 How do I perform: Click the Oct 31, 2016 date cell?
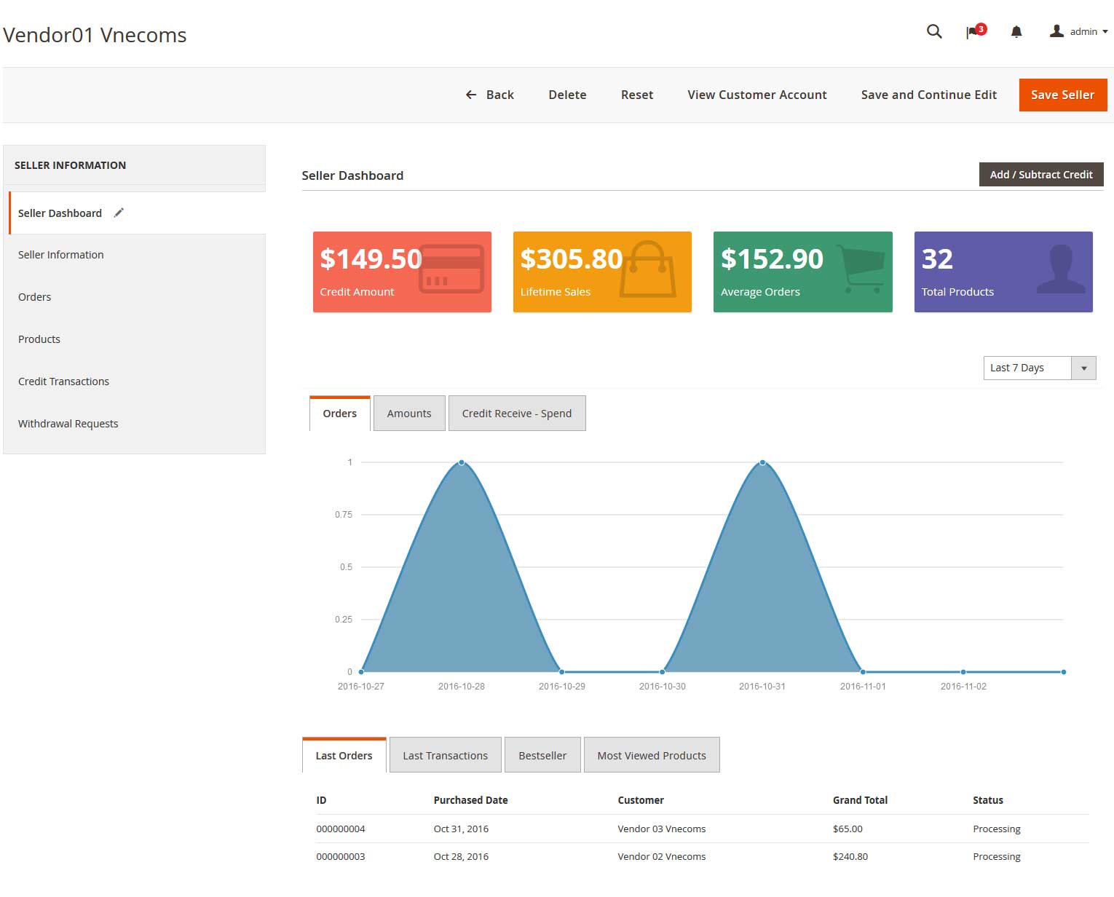461,829
